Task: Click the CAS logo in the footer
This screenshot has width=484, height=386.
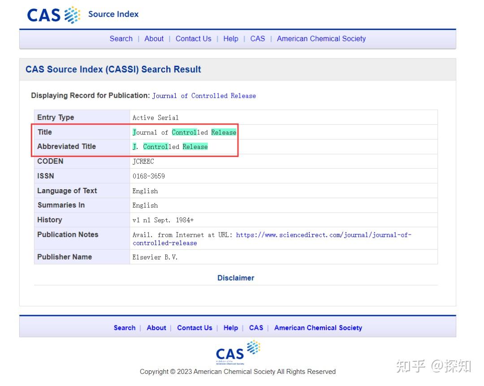Action: [238, 352]
